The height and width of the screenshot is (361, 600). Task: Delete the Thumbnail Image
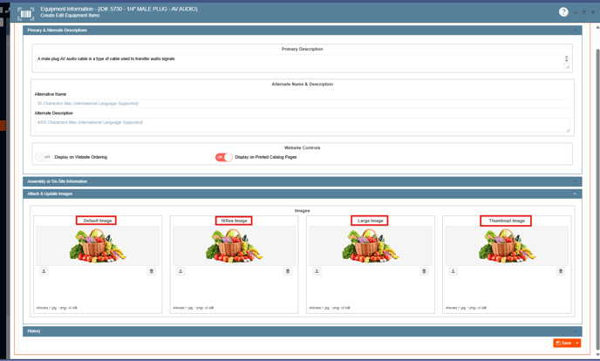[561, 271]
